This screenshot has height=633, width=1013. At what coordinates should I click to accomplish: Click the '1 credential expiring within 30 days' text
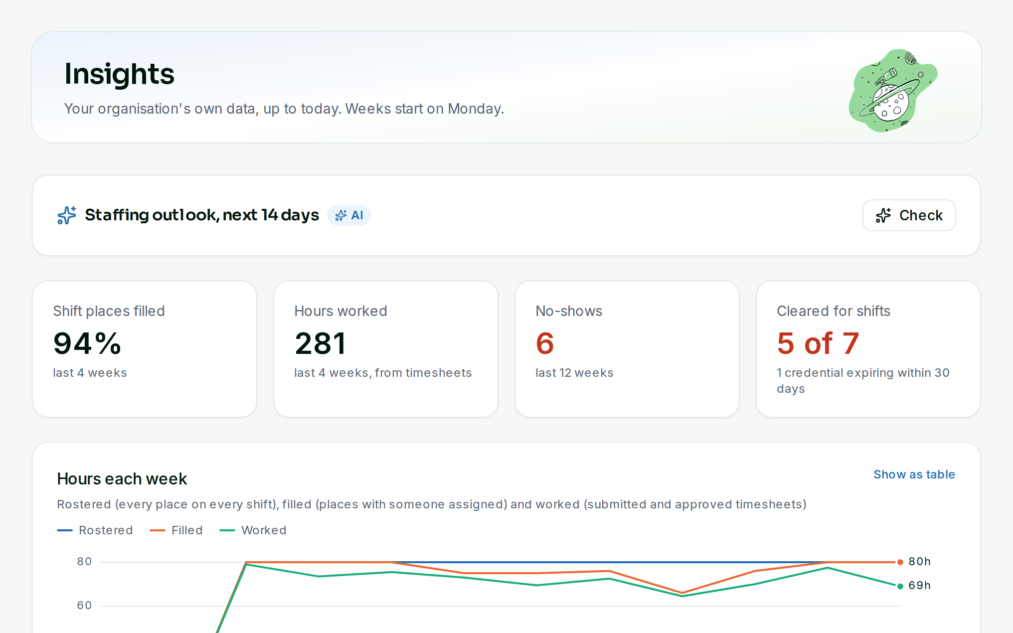coord(863,380)
